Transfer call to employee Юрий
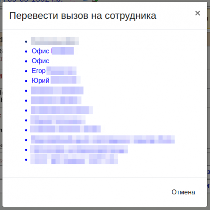210x210 pixels. (x=56, y=80)
